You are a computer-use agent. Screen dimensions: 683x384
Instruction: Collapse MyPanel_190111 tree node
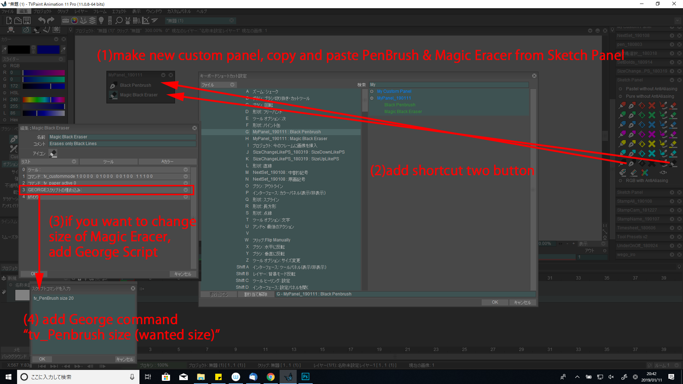coord(372,98)
